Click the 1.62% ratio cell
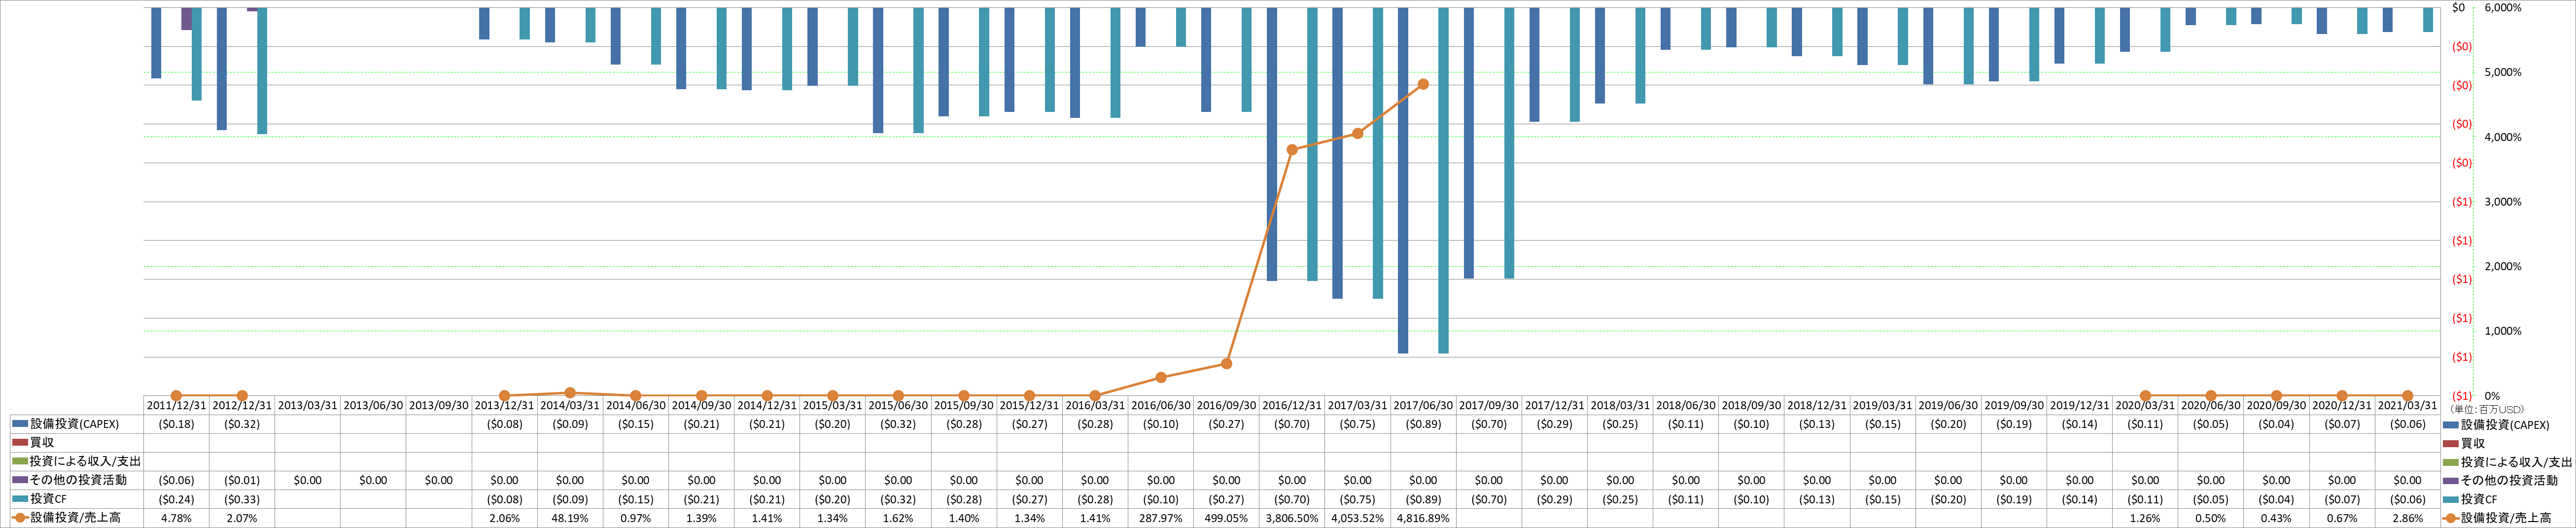Image resolution: width=2576 pixels, height=528 pixels. coord(898,518)
